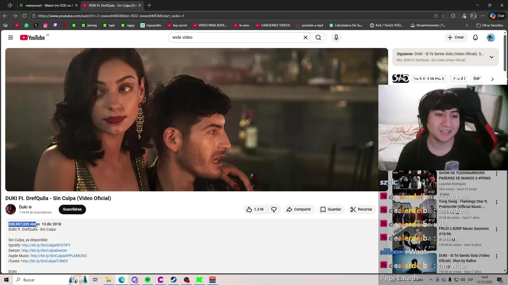Clear the search box with X
This screenshot has width=508, height=285.
pos(306,38)
